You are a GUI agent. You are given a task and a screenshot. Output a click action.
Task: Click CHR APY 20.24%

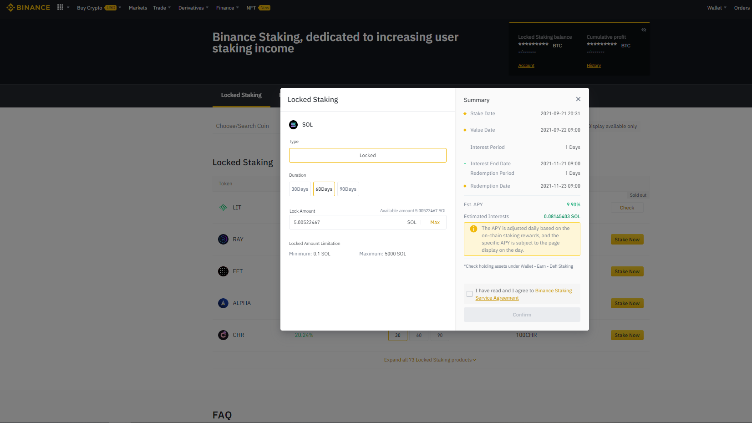[x=304, y=335]
